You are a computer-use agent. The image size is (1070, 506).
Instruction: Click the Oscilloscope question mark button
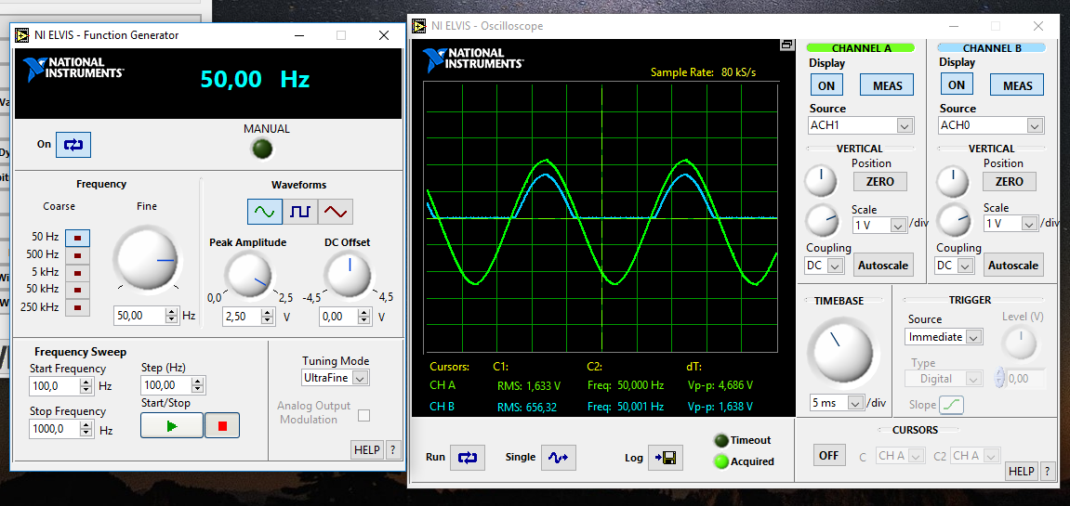click(1046, 472)
